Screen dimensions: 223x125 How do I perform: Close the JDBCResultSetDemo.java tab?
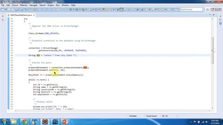[x=34, y=15]
